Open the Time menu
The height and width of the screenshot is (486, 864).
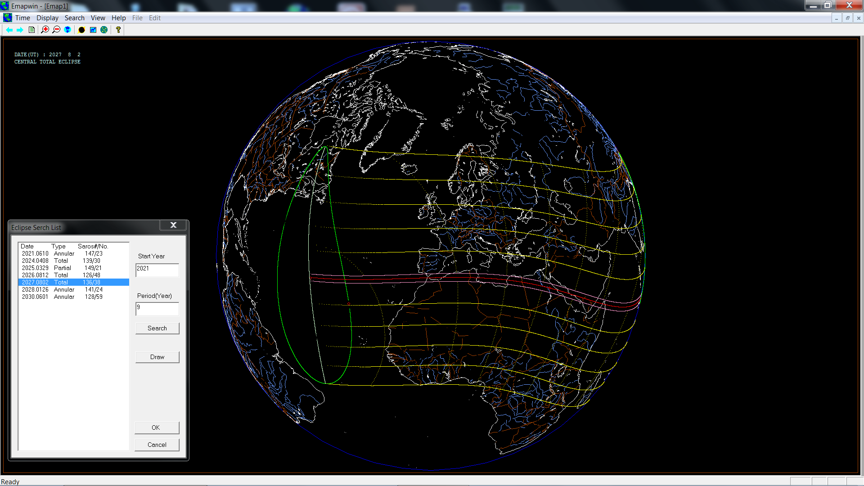pyautogui.click(x=22, y=18)
